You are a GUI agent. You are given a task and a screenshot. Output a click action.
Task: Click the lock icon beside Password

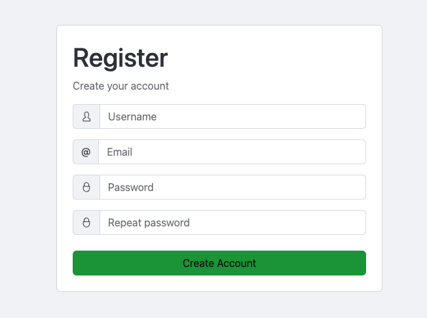click(86, 187)
